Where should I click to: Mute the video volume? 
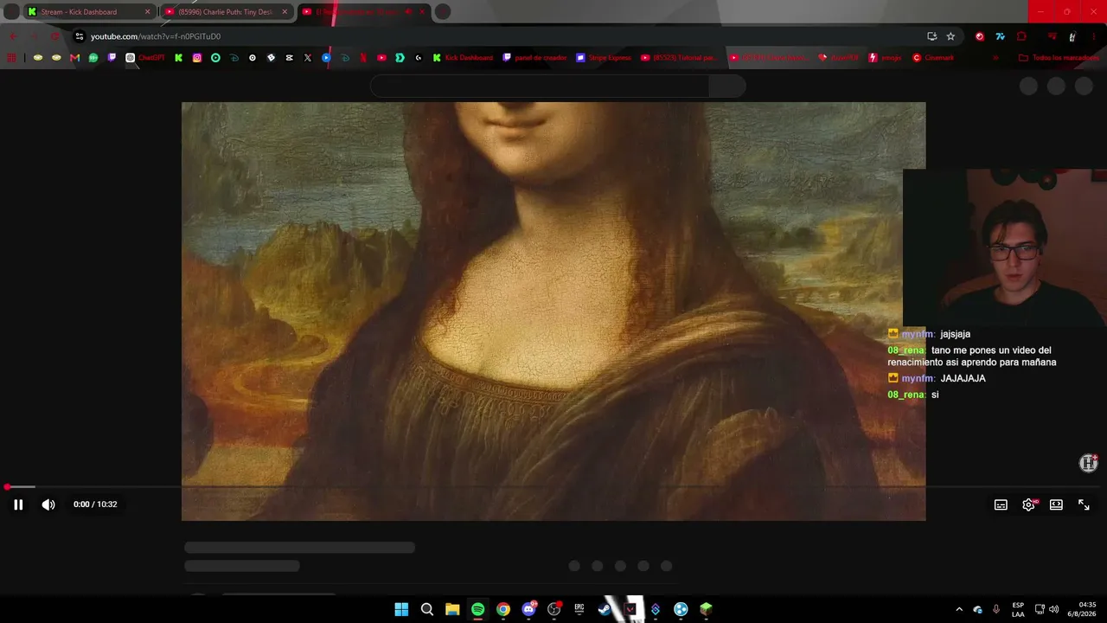[48, 504]
